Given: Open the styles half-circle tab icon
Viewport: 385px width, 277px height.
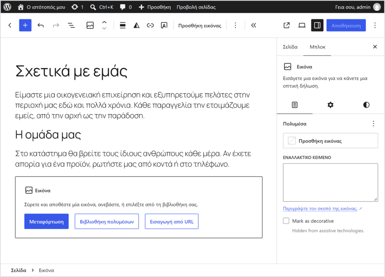Looking at the screenshot, I should click(366, 105).
